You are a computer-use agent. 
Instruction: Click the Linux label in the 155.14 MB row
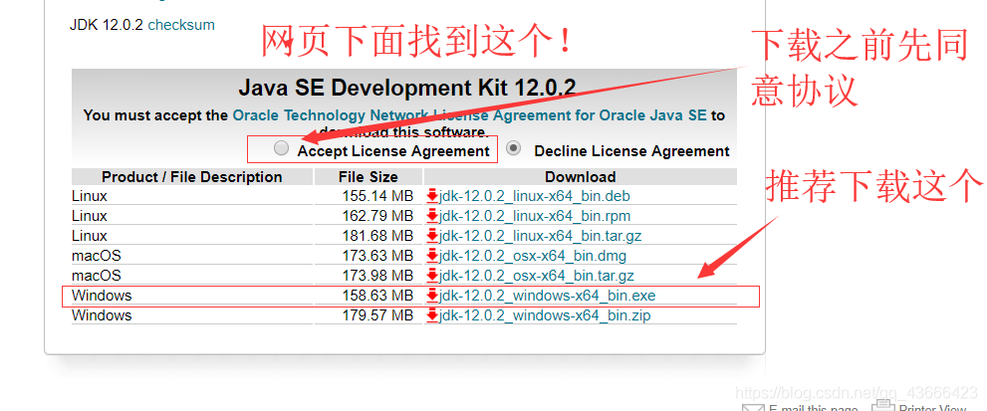(90, 196)
